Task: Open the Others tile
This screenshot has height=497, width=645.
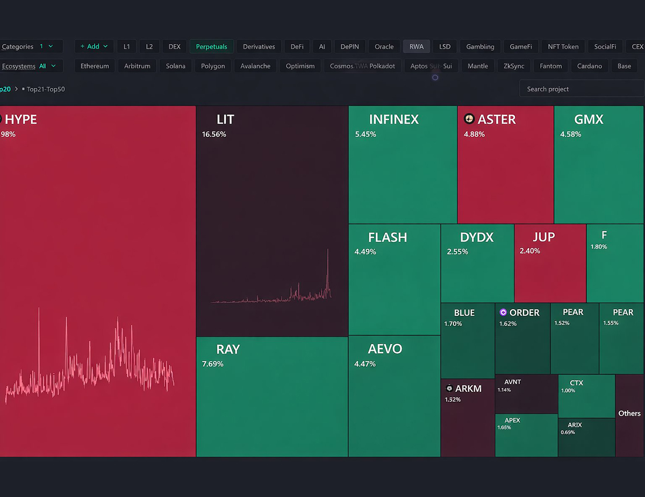Action: 629,416
